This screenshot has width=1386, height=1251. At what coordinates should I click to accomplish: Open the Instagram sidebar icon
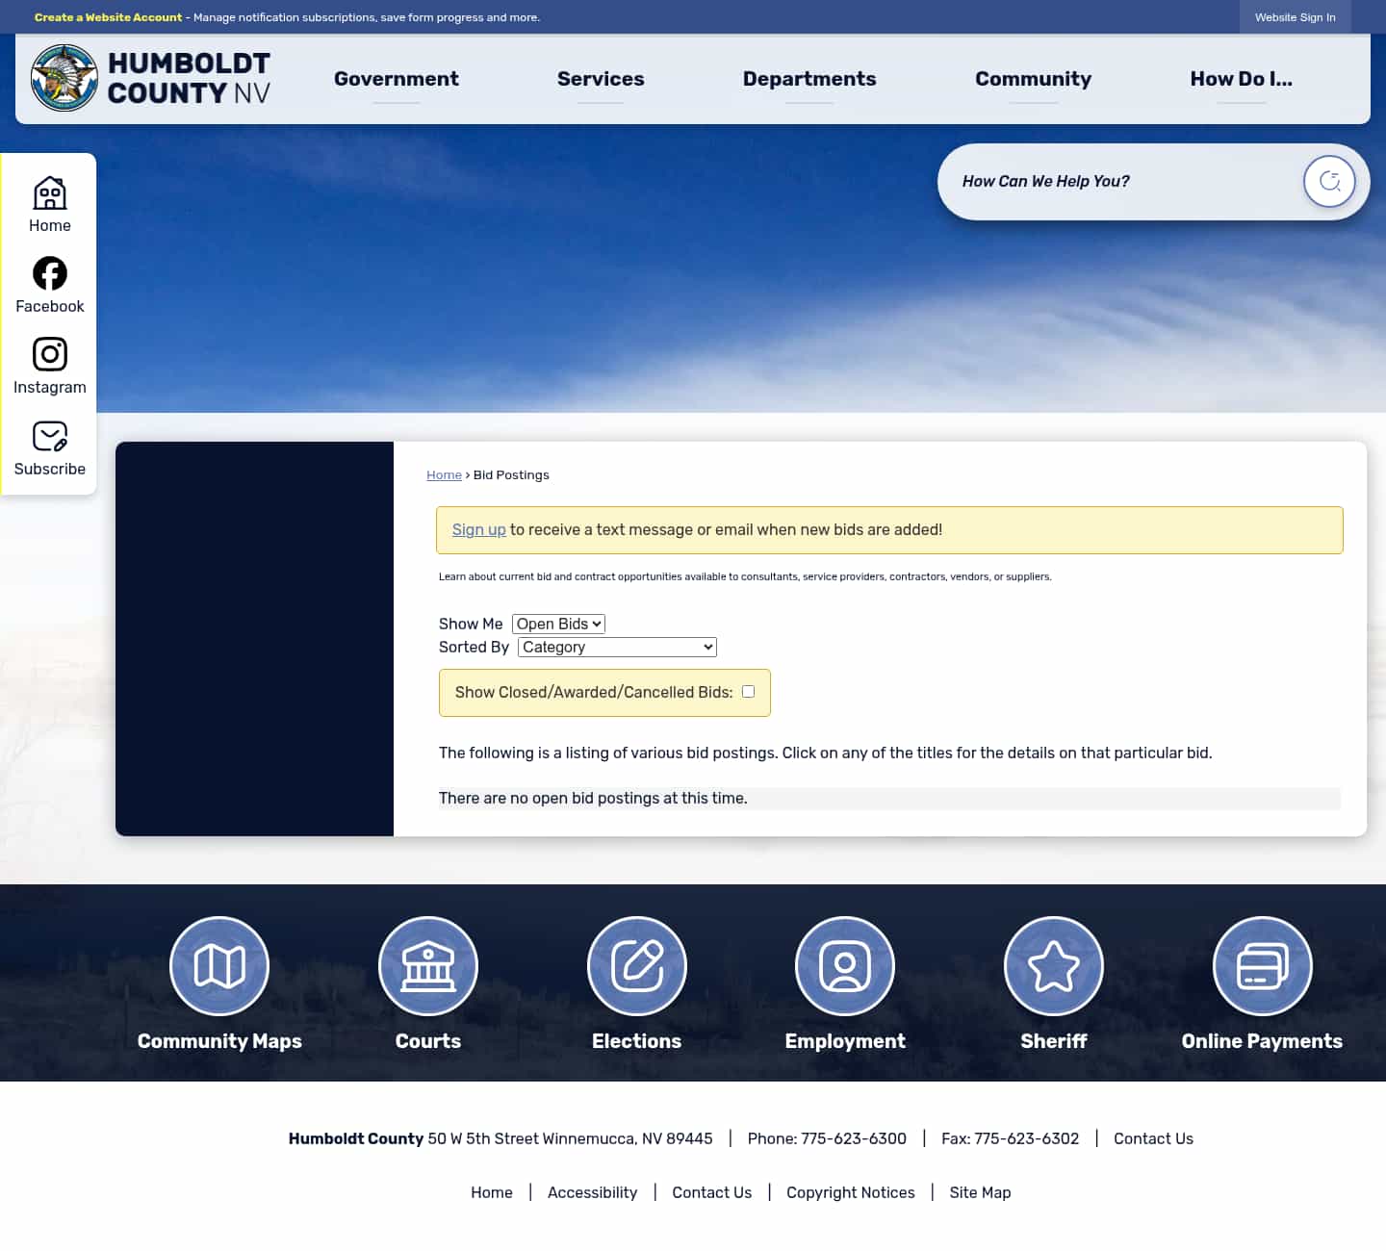coord(49,354)
